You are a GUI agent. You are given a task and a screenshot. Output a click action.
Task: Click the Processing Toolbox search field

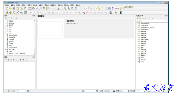(152, 21)
